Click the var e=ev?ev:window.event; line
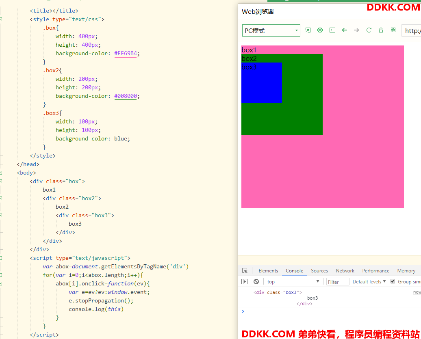Screen dimensions: 421x339 [x=109, y=292]
